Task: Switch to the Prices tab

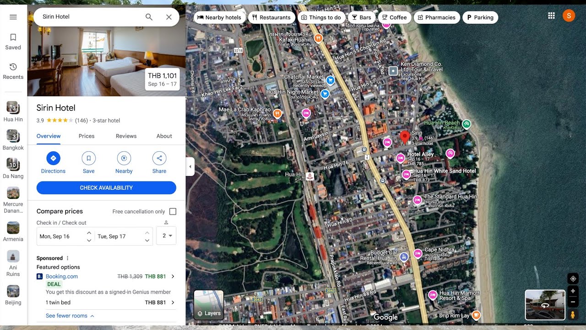Action: [x=87, y=136]
